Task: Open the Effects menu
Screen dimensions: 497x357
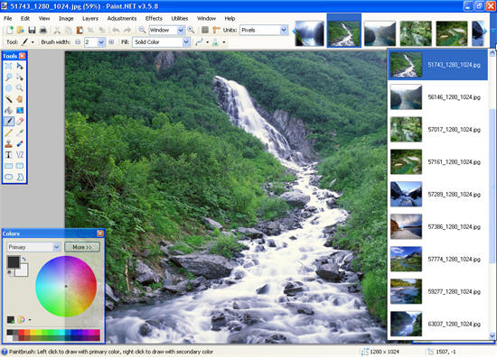Action: 154,18
